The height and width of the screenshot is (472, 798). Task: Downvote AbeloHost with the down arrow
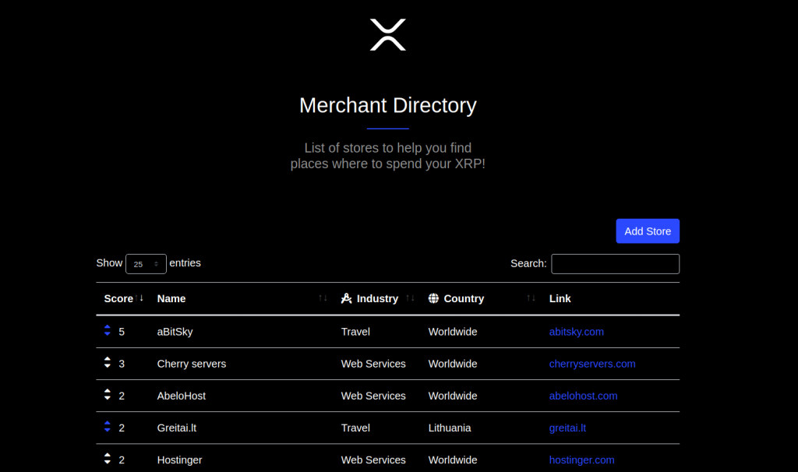pos(108,398)
